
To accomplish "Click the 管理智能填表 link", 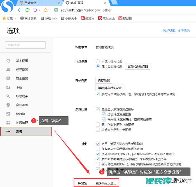I will point(105,47).
